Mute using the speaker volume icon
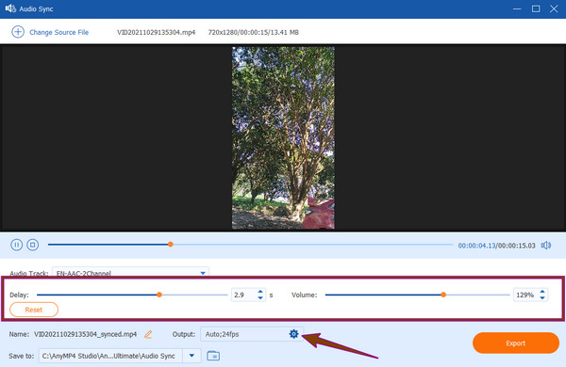 coord(546,246)
